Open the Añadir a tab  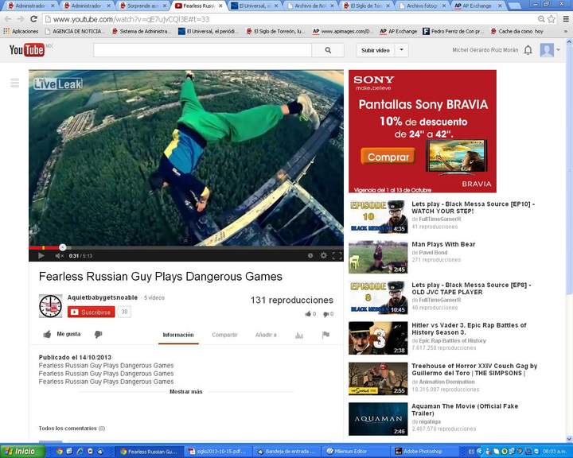[266, 336]
